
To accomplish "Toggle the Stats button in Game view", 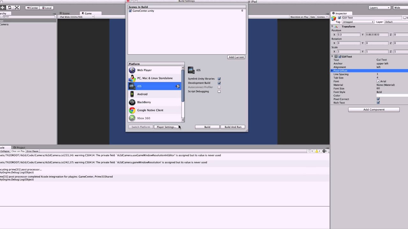I will coord(313,17).
